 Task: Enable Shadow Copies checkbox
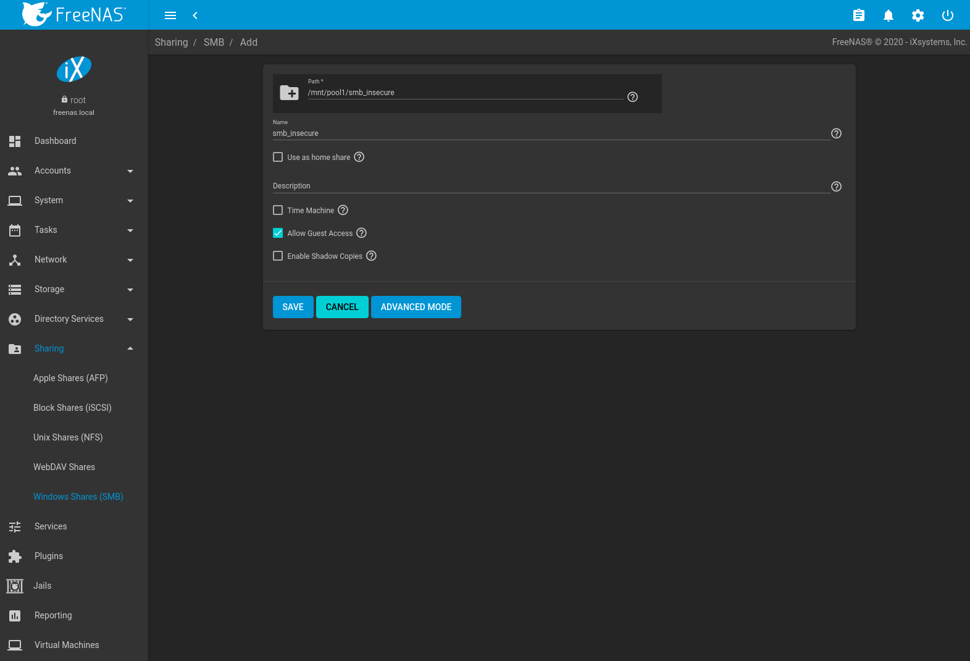(278, 256)
